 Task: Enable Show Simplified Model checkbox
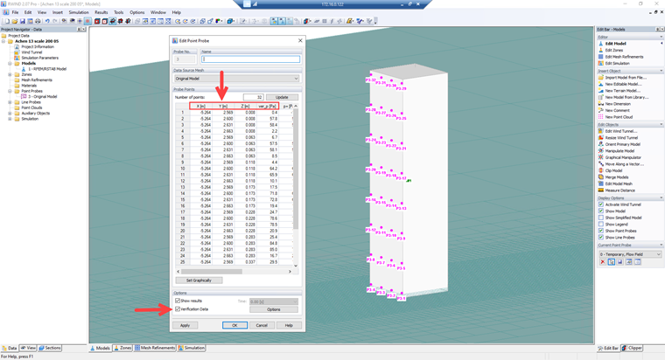tap(601, 218)
